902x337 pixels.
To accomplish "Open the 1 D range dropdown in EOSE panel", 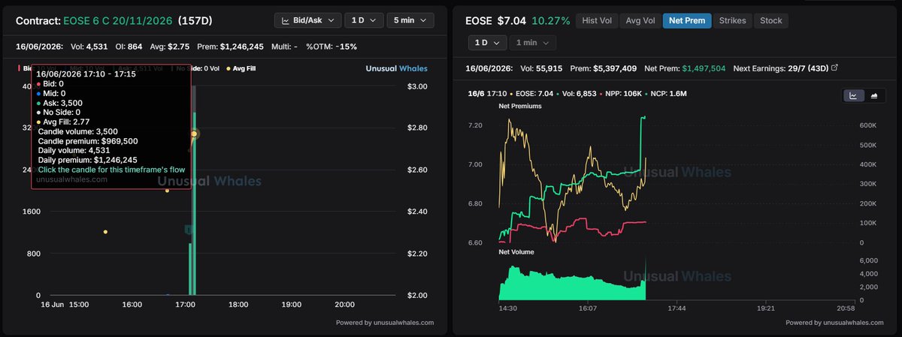I will point(488,43).
